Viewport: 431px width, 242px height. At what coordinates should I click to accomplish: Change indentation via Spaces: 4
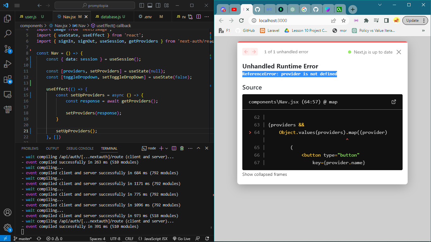(x=97, y=239)
